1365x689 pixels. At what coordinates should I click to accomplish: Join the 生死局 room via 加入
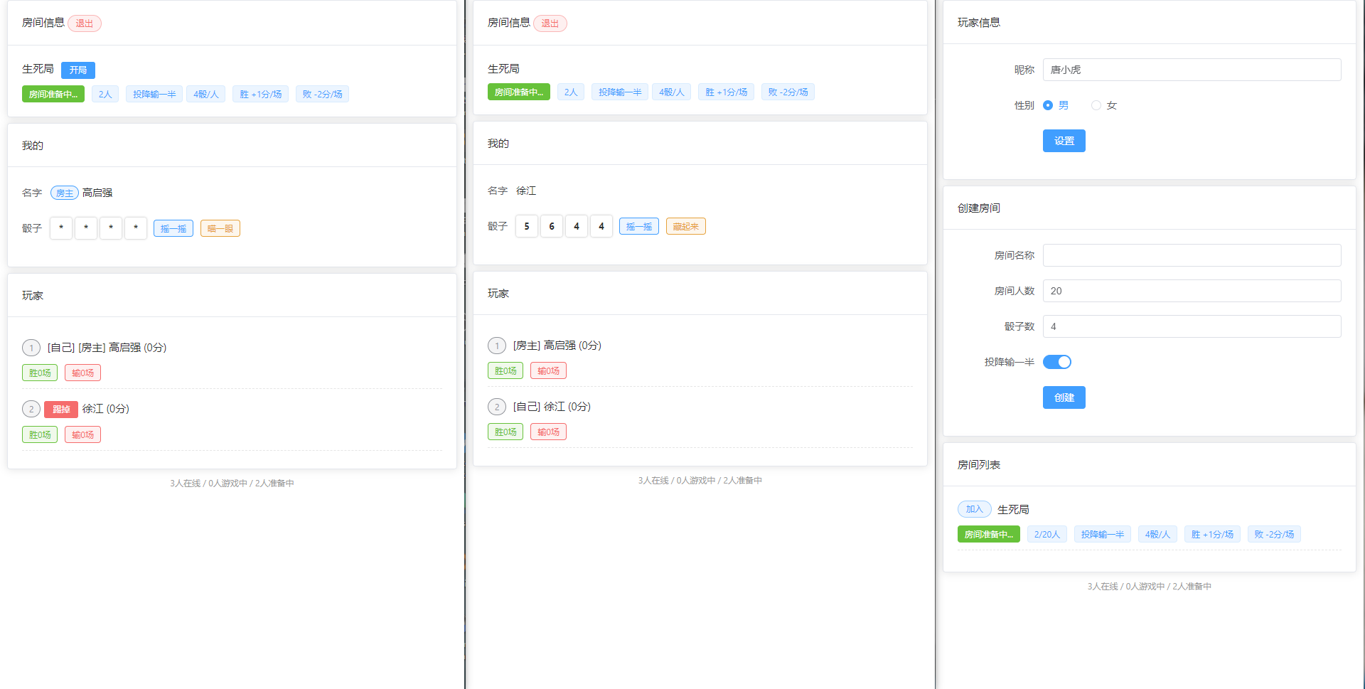coord(974,509)
